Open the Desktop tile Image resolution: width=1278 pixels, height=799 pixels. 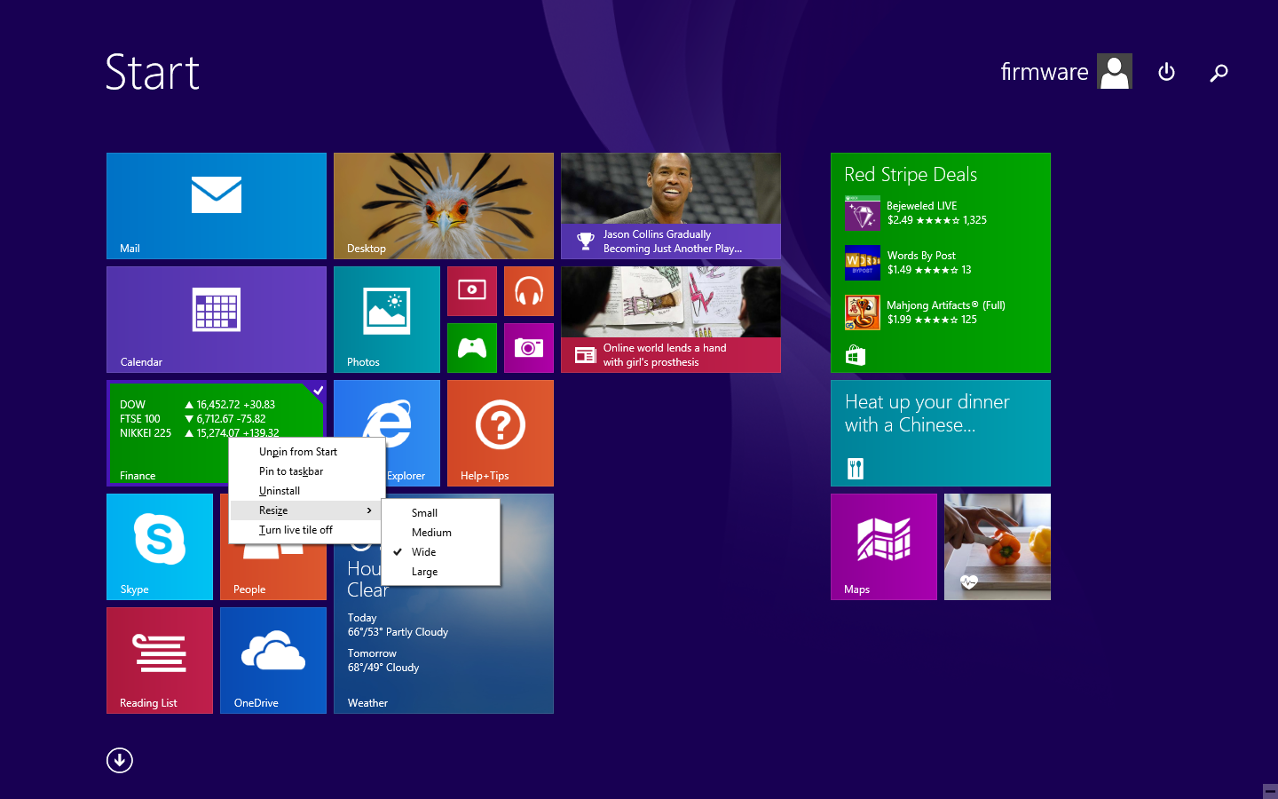[x=444, y=206]
